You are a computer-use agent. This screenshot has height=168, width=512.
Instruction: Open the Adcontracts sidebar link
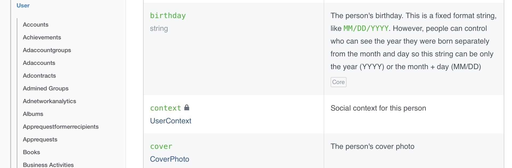point(39,76)
